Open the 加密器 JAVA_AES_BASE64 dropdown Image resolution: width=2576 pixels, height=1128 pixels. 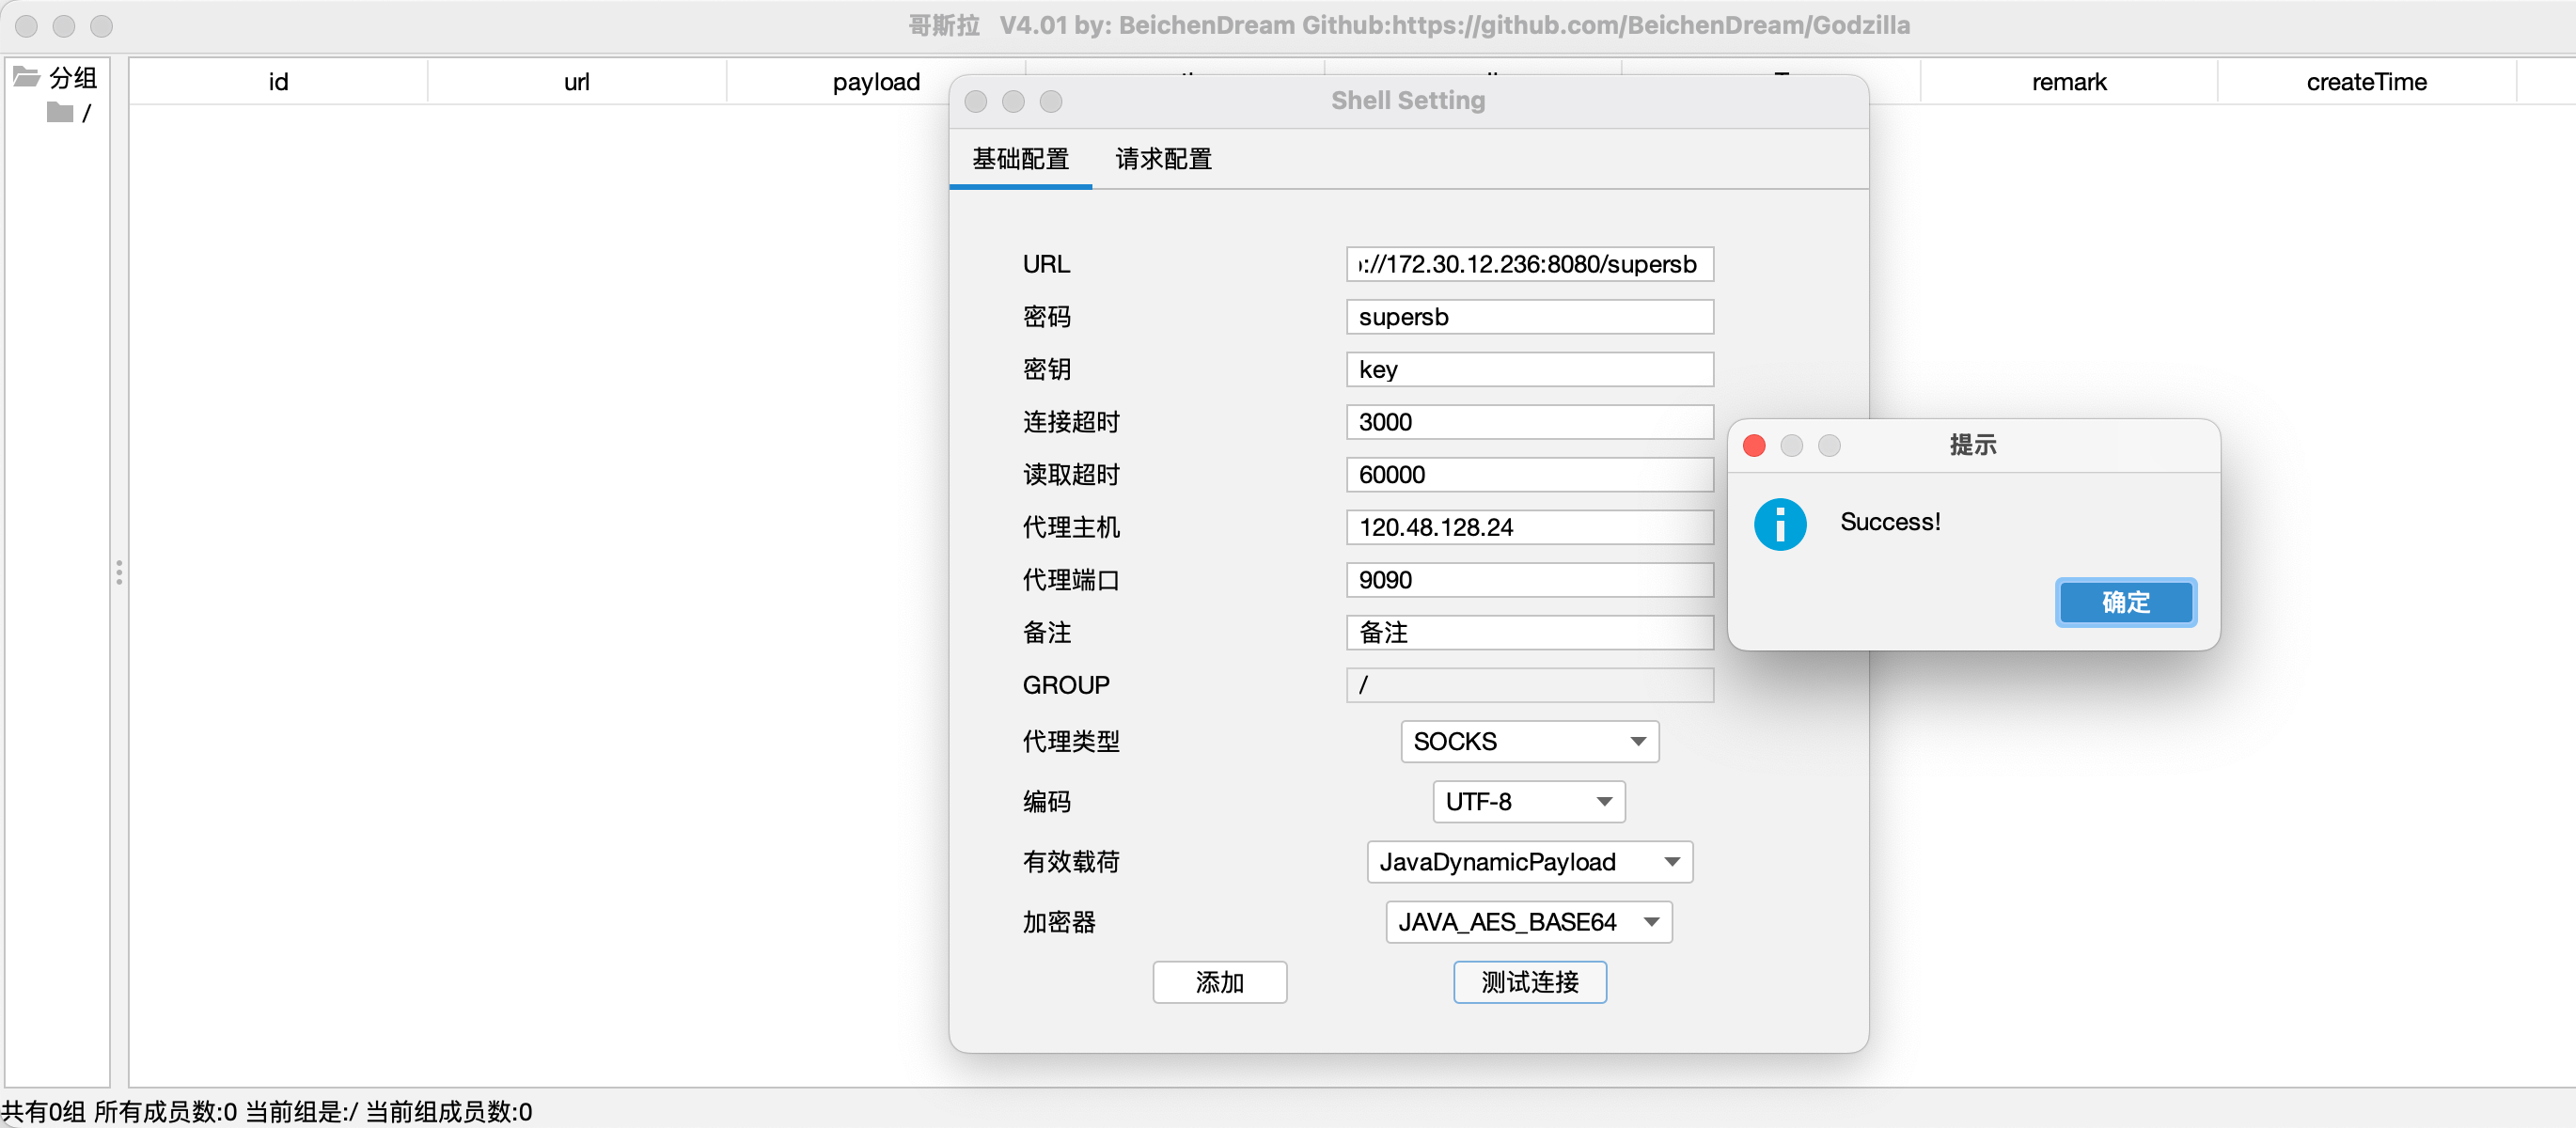coord(1528,921)
